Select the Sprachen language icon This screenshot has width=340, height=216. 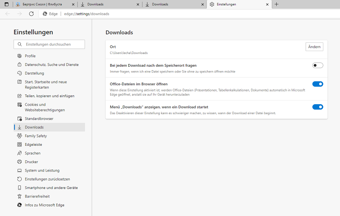coord(20,153)
